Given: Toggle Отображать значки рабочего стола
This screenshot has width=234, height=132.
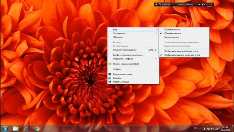Looking at the screenshot, I should 184,51.
